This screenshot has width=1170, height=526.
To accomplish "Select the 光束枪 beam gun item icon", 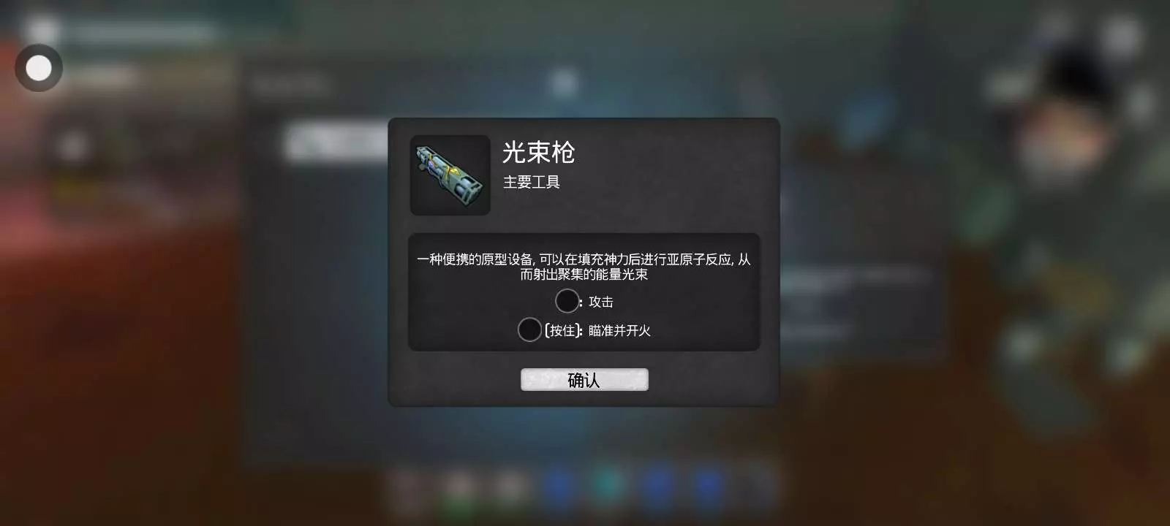I will point(450,175).
